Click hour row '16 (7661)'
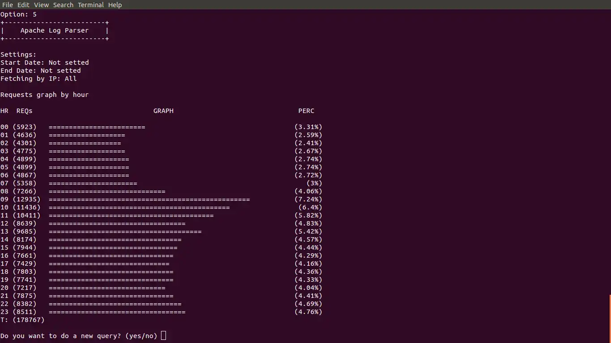This screenshot has height=343, width=611. 161,255
